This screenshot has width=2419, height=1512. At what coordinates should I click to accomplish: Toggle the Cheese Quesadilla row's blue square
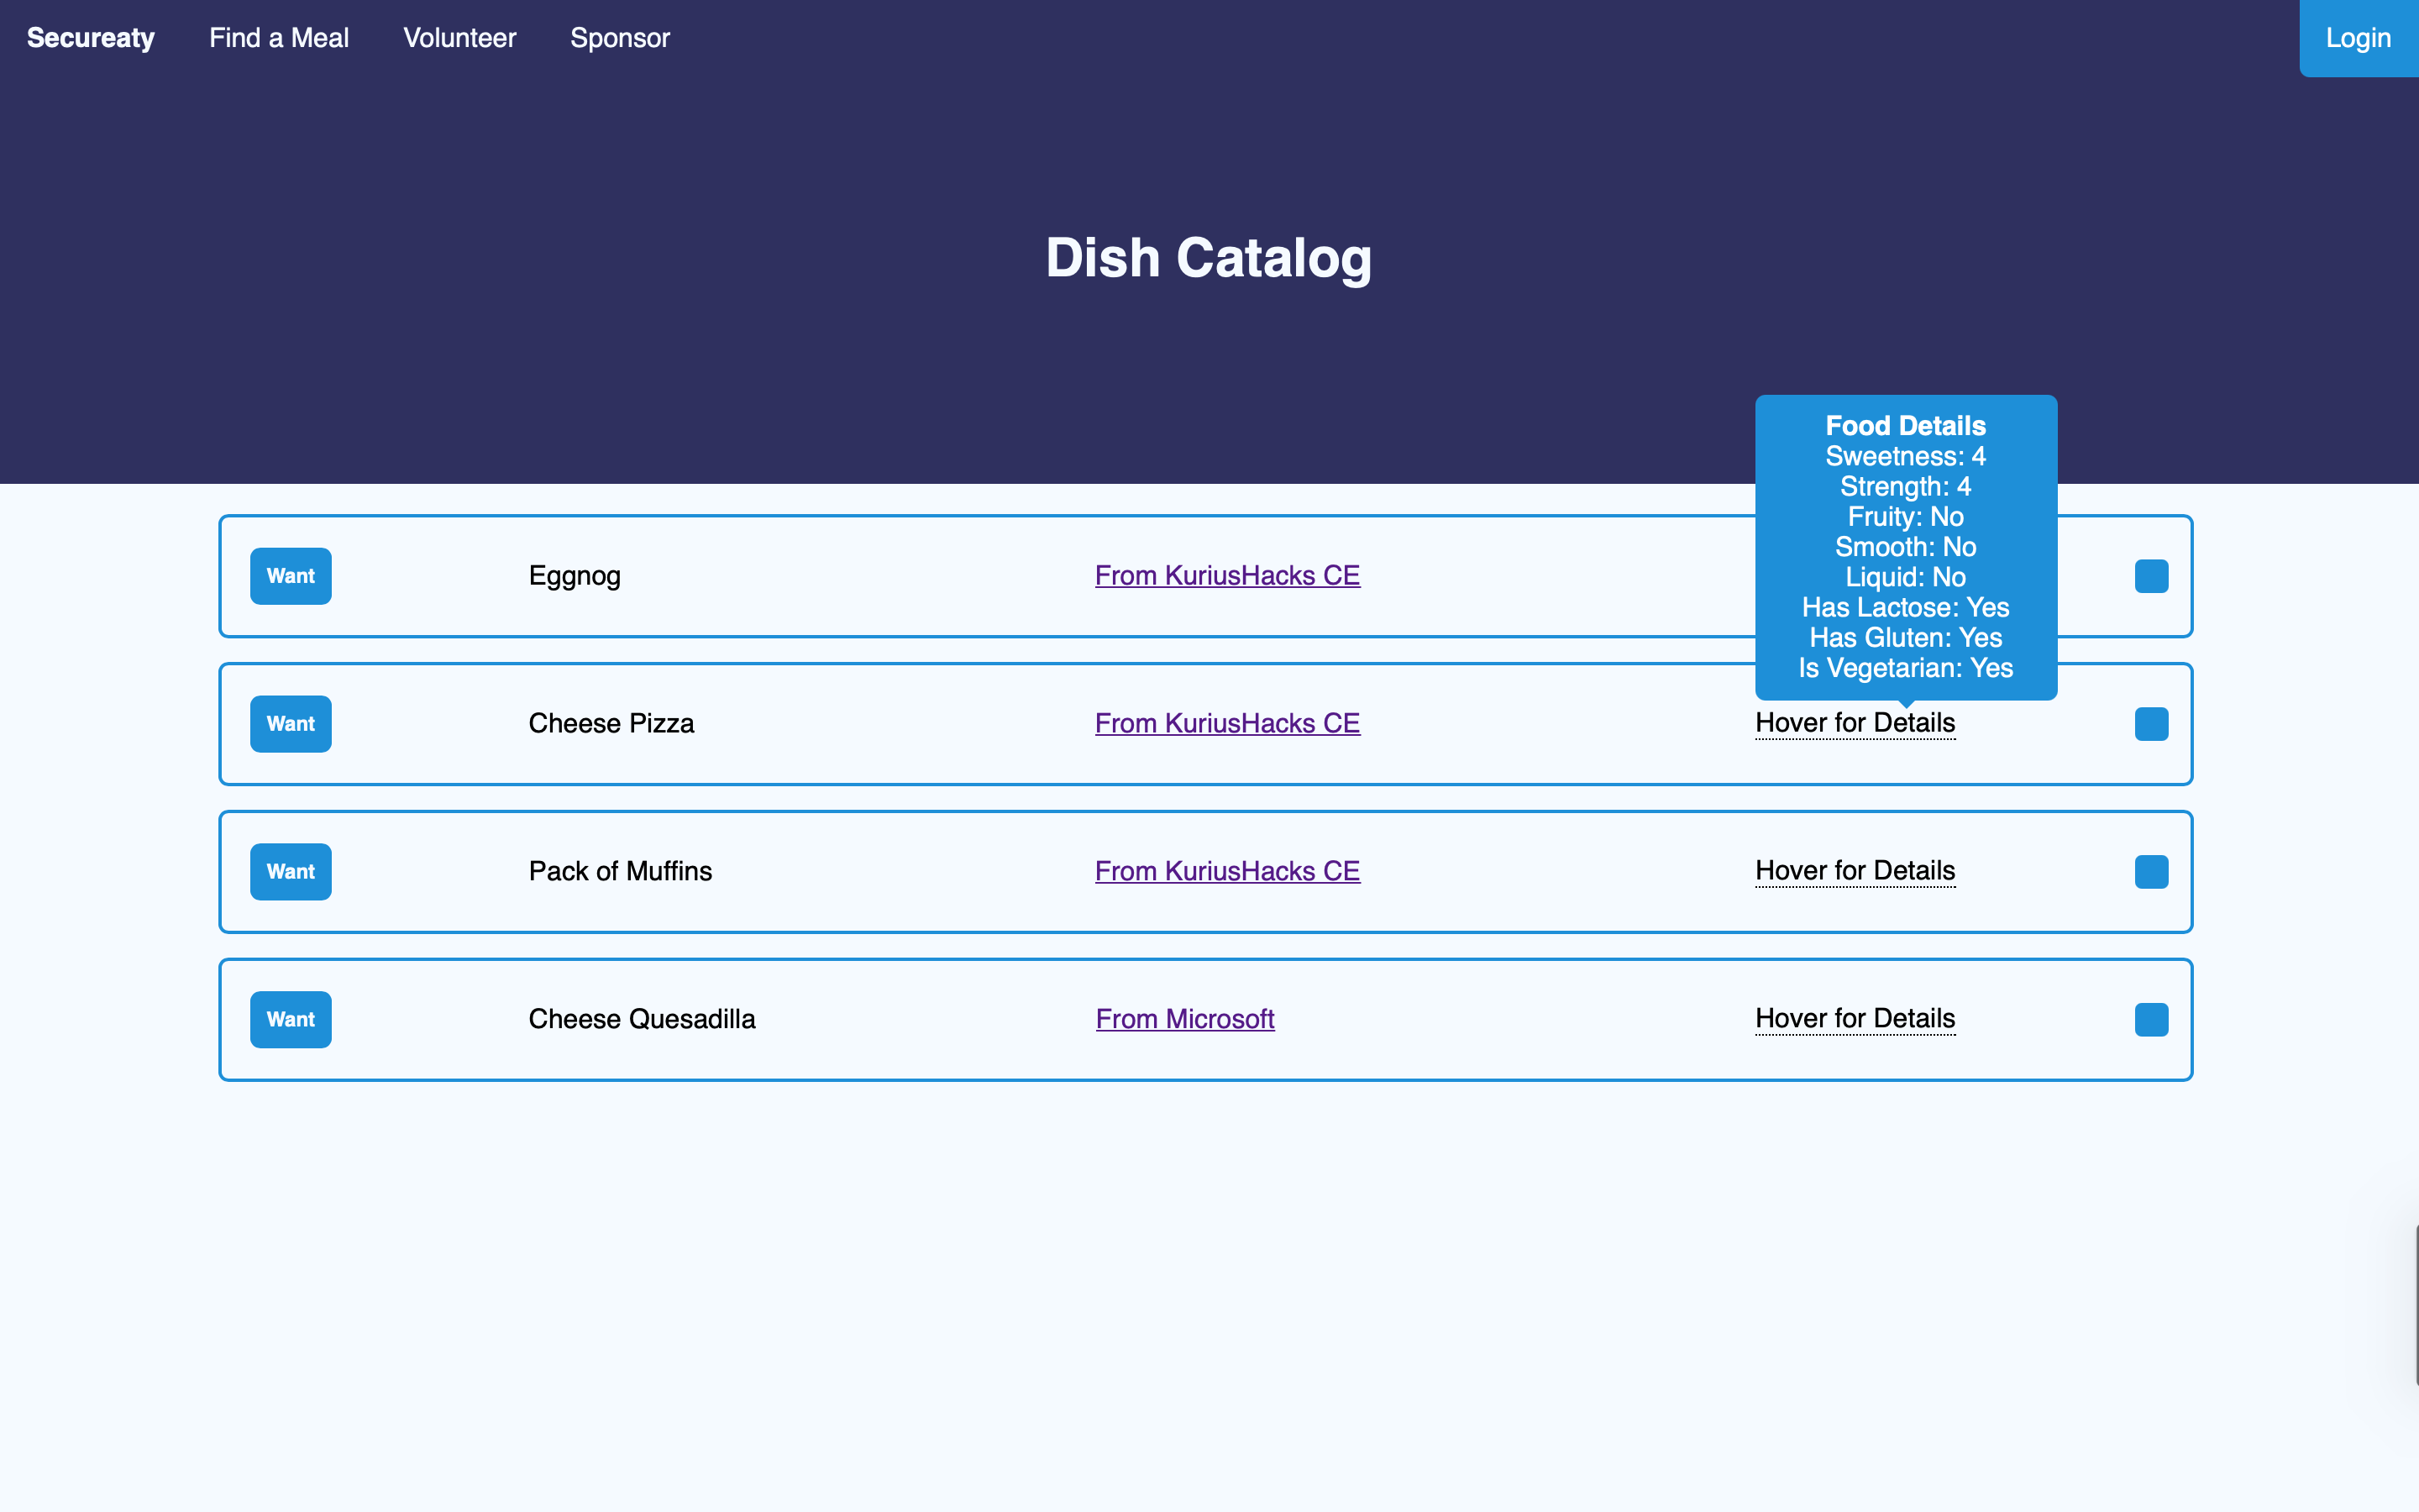pos(2151,1019)
